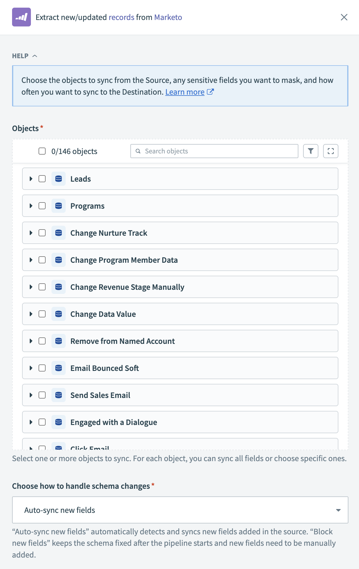
Task: Click the database icon beside Send Sales Email
Action: [59, 395]
